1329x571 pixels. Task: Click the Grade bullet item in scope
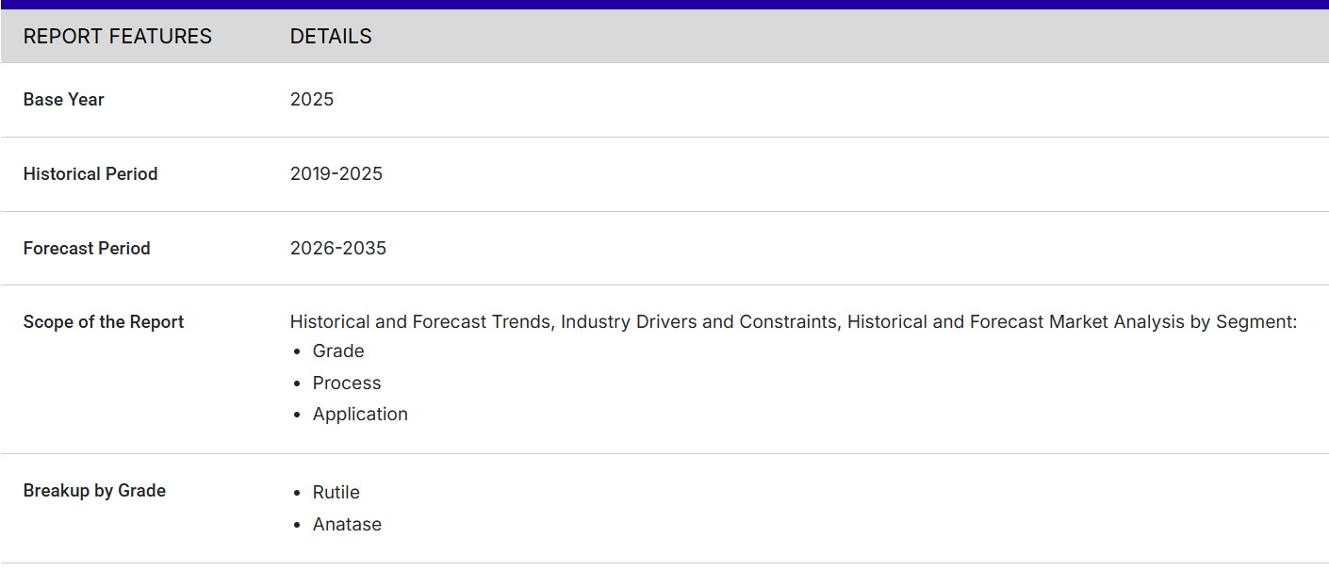[338, 351]
